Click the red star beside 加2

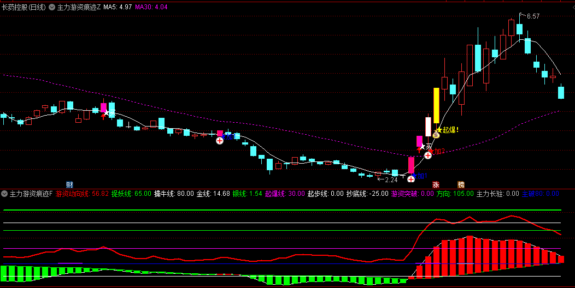[432, 151]
